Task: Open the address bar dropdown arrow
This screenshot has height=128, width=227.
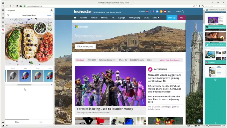Action: (197, 6)
